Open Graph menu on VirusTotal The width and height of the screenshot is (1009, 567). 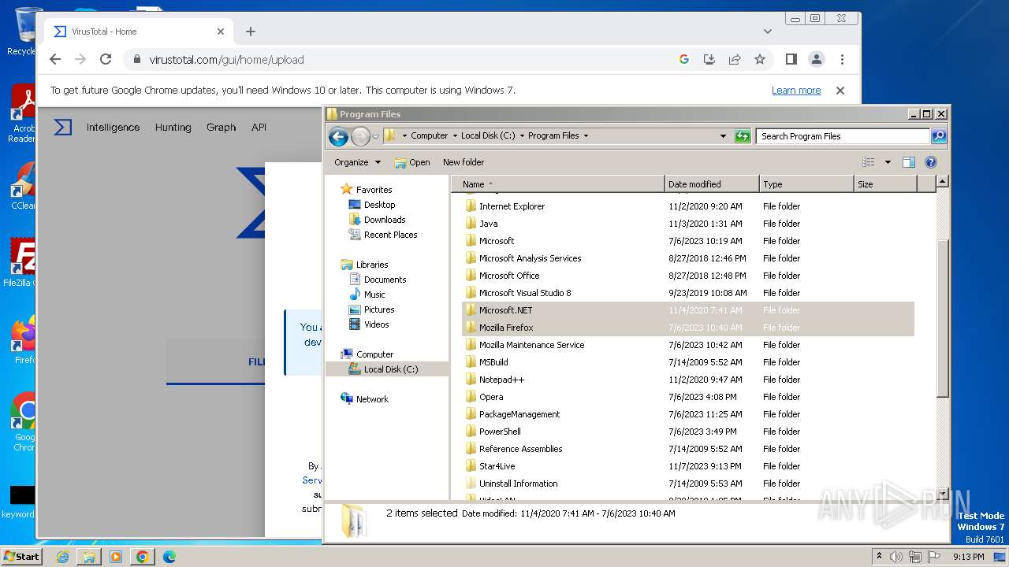[x=221, y=127]
